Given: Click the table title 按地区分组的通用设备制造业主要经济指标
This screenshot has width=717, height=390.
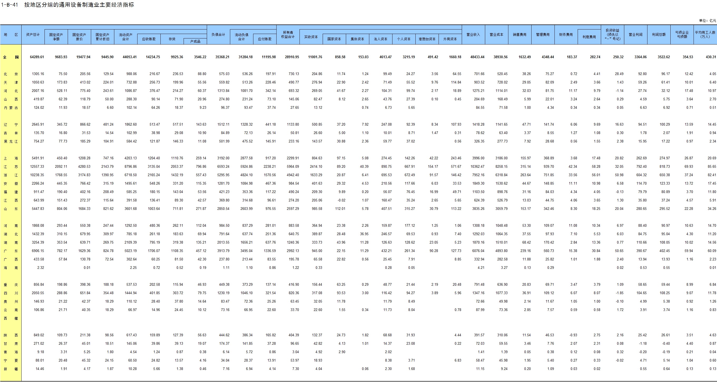Looking at the screenshot, I should tap(79, 5).
